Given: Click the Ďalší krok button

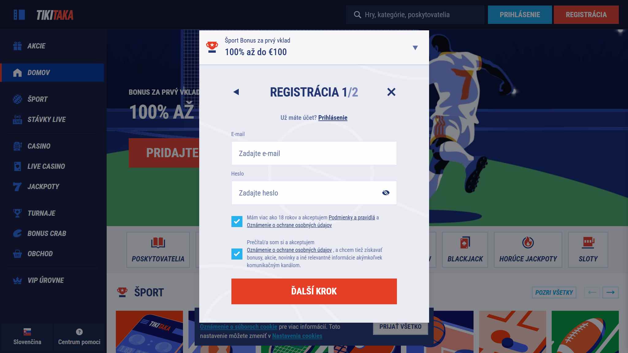Looking at the screenshot, I should (x=314, y=291).
